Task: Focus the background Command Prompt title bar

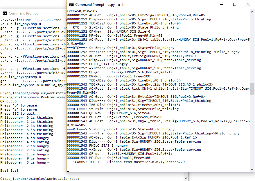Action: (35, 13)
